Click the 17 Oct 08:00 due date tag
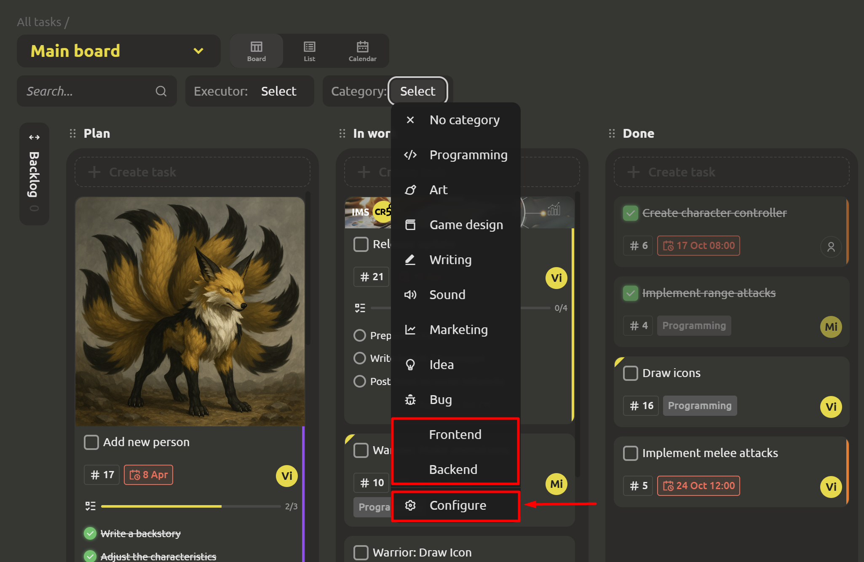Viewport: 864px width, 562px height. click(698, 246)
